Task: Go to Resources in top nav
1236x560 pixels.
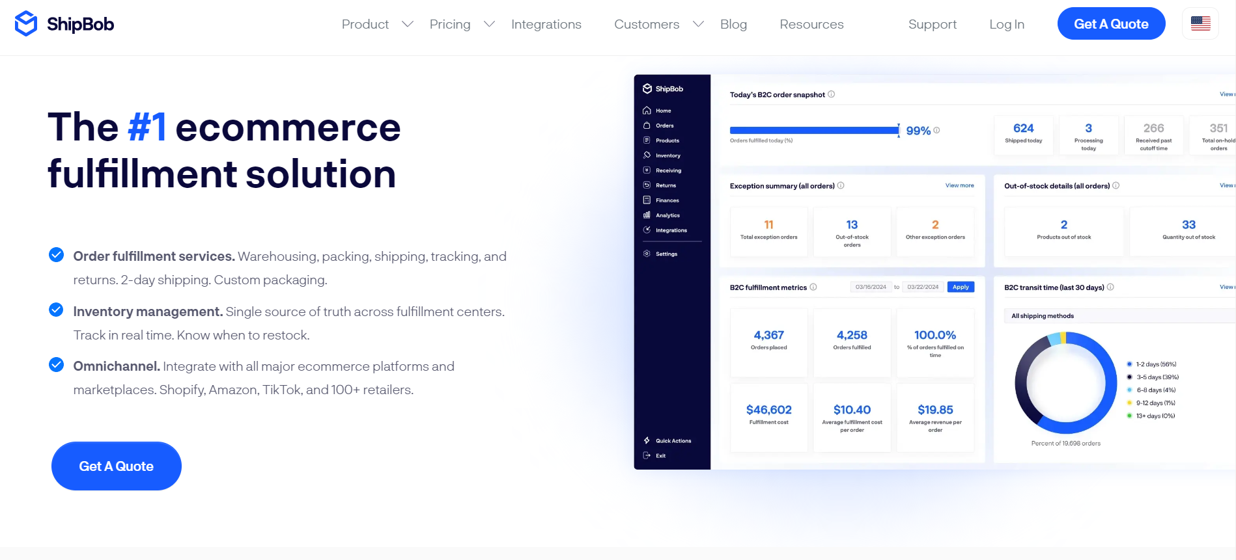Action: [811, 24]
